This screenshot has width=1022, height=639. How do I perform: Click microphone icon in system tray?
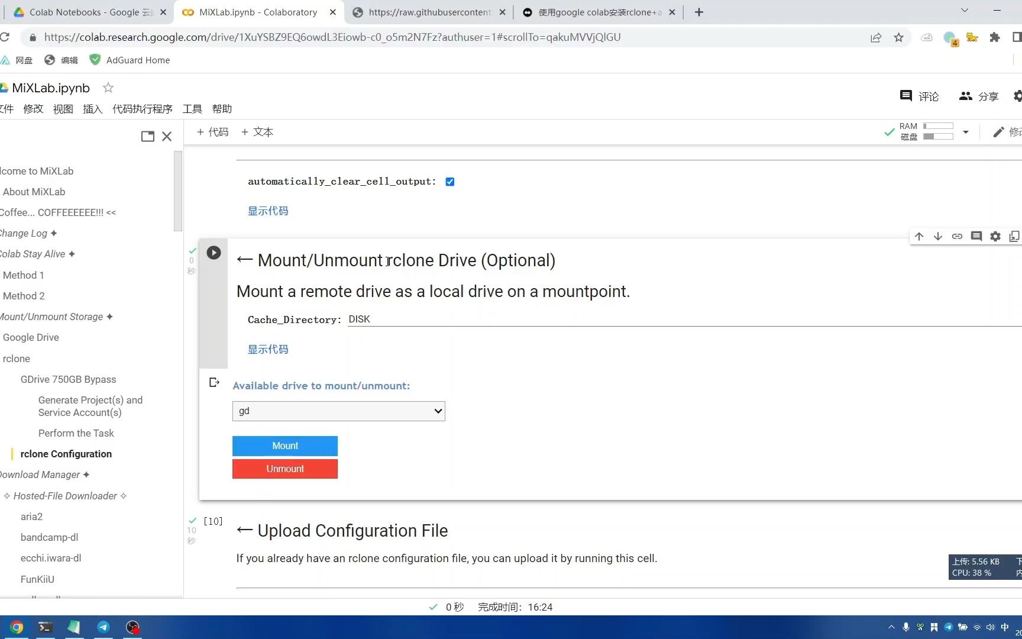[906, 627]
